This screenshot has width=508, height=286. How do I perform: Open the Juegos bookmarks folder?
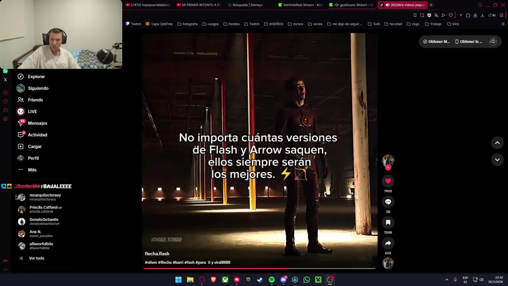pyautogui.click(x=210, y=24)
